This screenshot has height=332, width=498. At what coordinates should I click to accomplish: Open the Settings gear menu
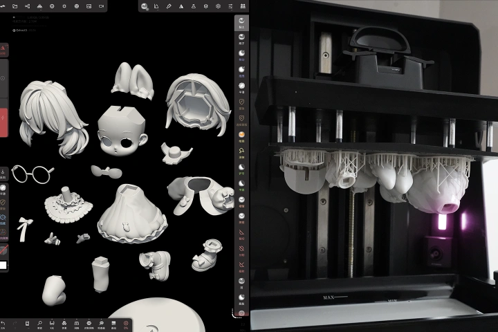coord(218,6)
